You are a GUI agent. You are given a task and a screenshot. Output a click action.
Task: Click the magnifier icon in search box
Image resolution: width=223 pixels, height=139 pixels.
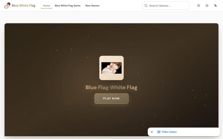pos(146,6)
